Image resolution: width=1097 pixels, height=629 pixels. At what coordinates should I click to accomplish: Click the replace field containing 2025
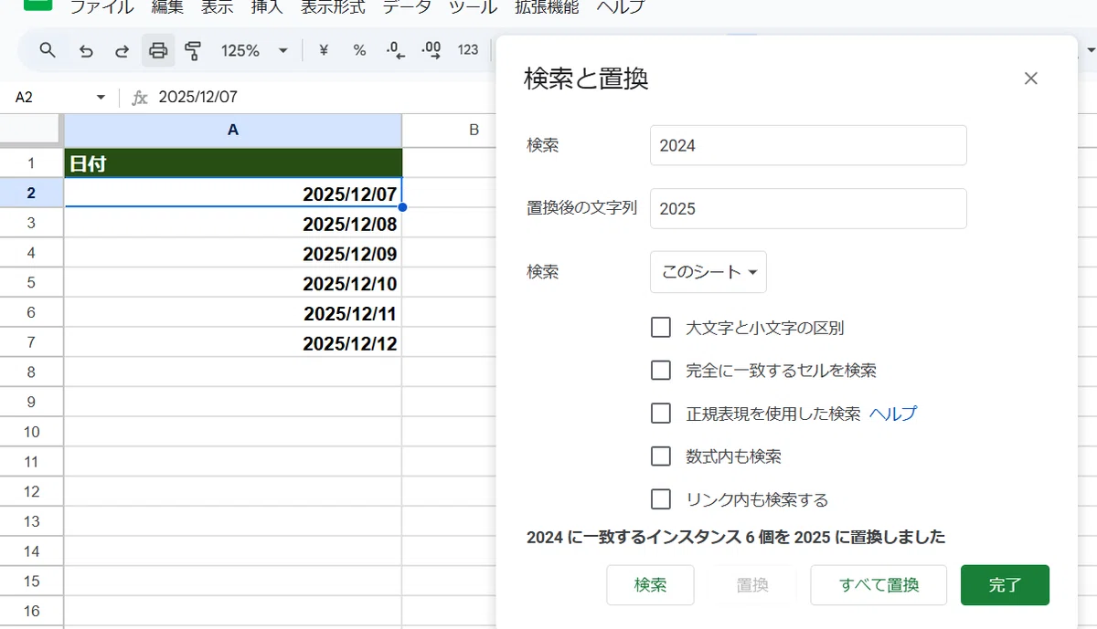point(808,208)
